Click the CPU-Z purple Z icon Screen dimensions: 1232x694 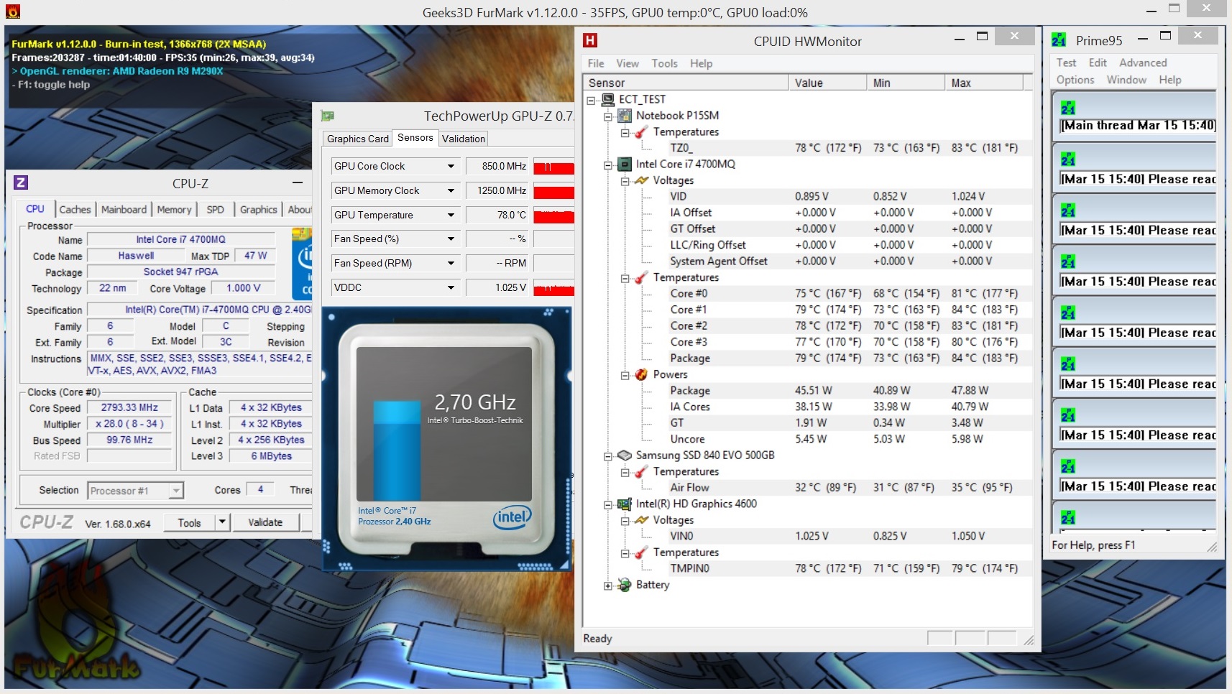point(21,183)
